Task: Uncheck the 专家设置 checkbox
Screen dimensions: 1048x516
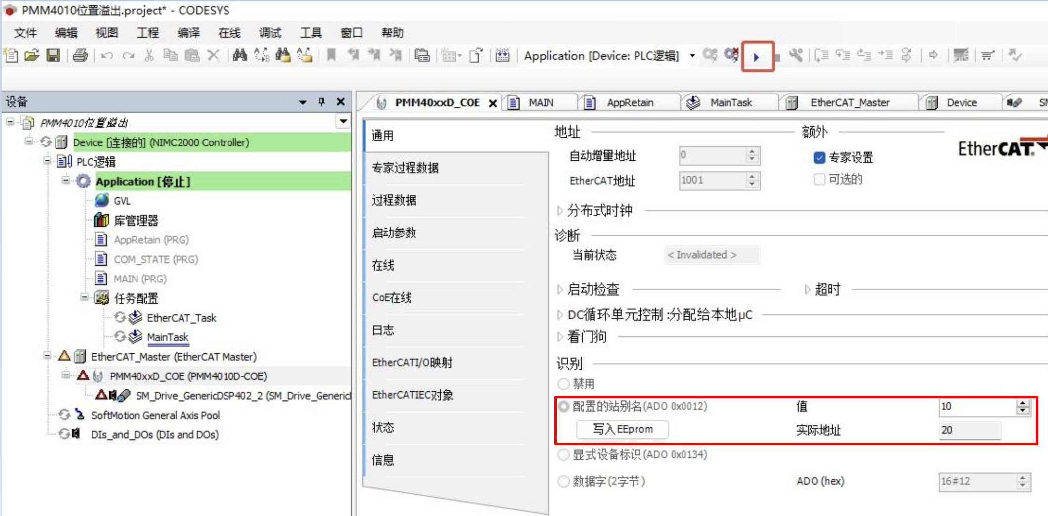Action: coord(819,158)
